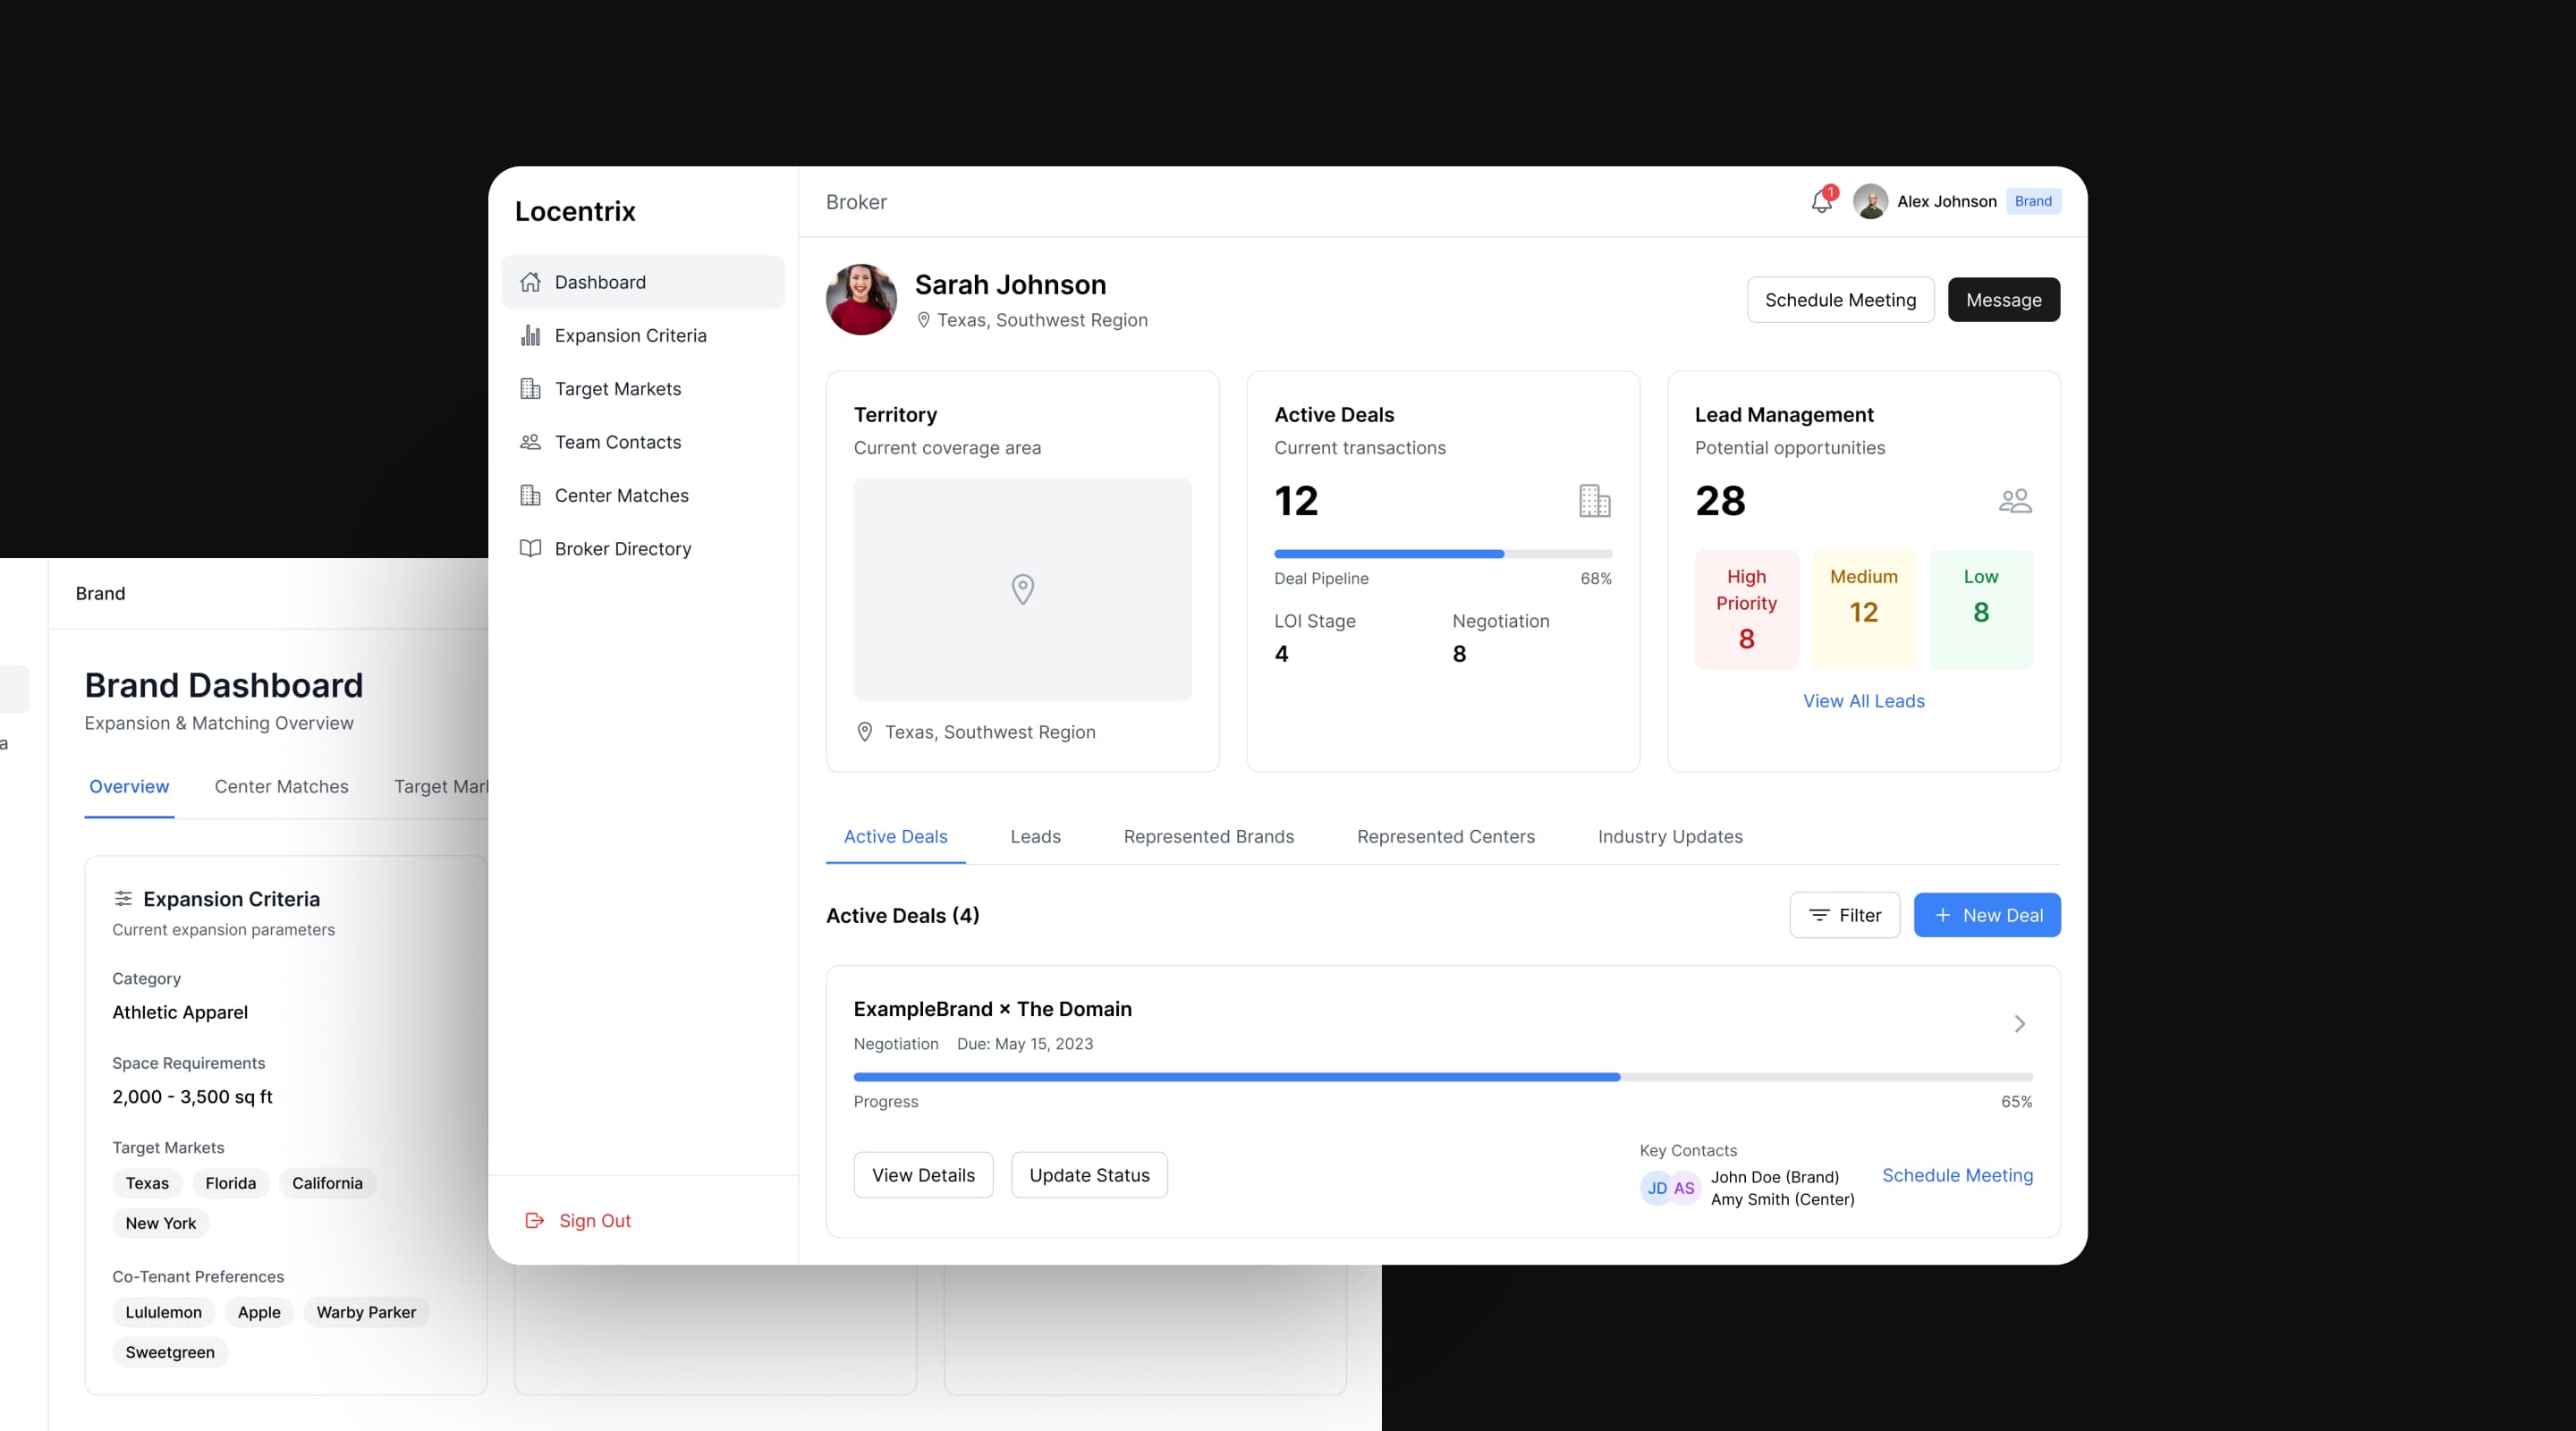Click the deal Progress bar
This screenshot has height=1431, width=2576.
(x=1442, y=1077)
